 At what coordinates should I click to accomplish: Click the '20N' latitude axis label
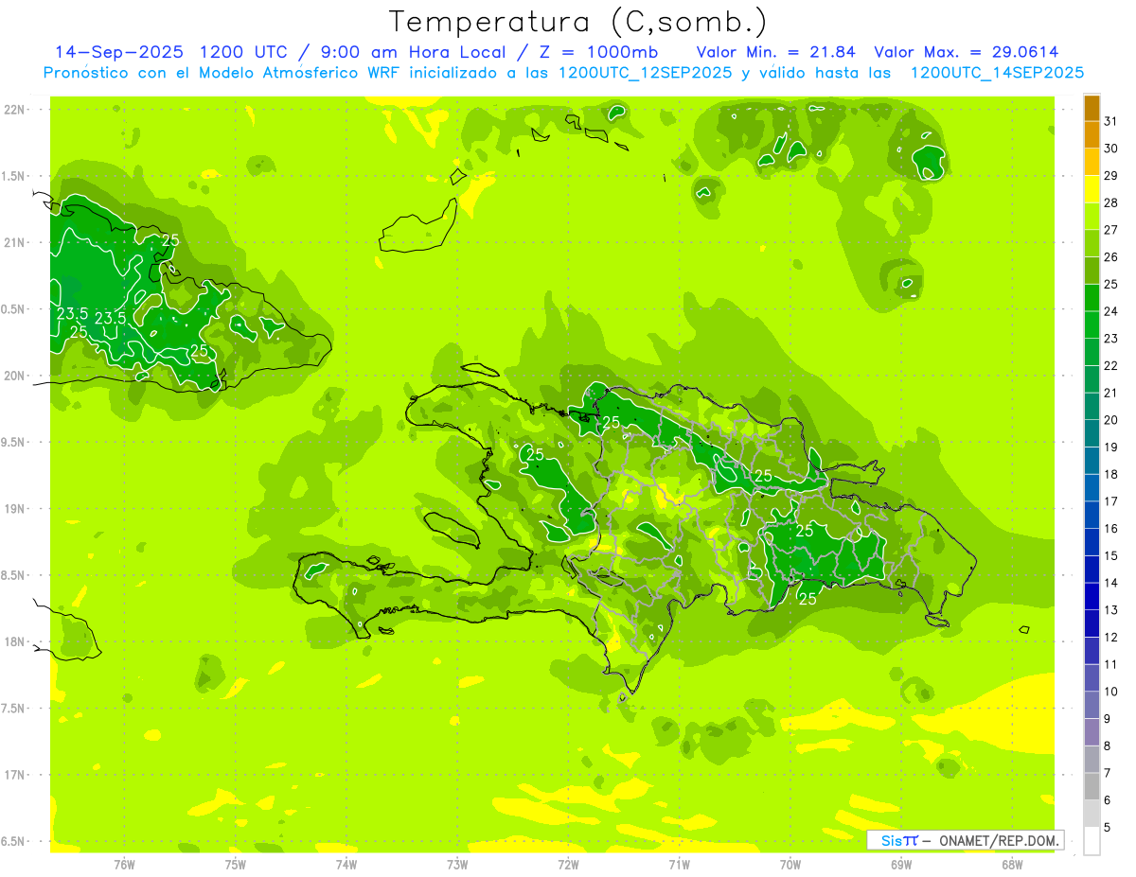14,376
